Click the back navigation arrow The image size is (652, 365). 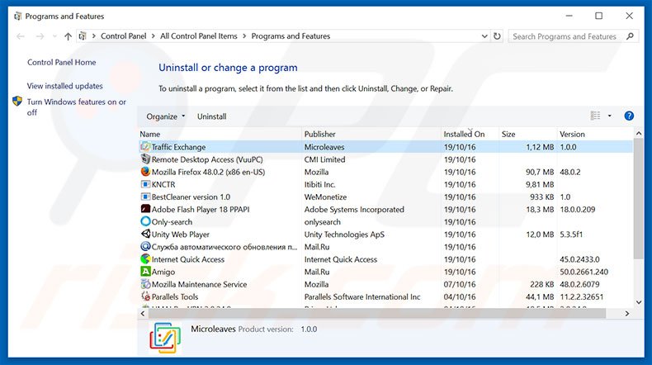point(21,36)
